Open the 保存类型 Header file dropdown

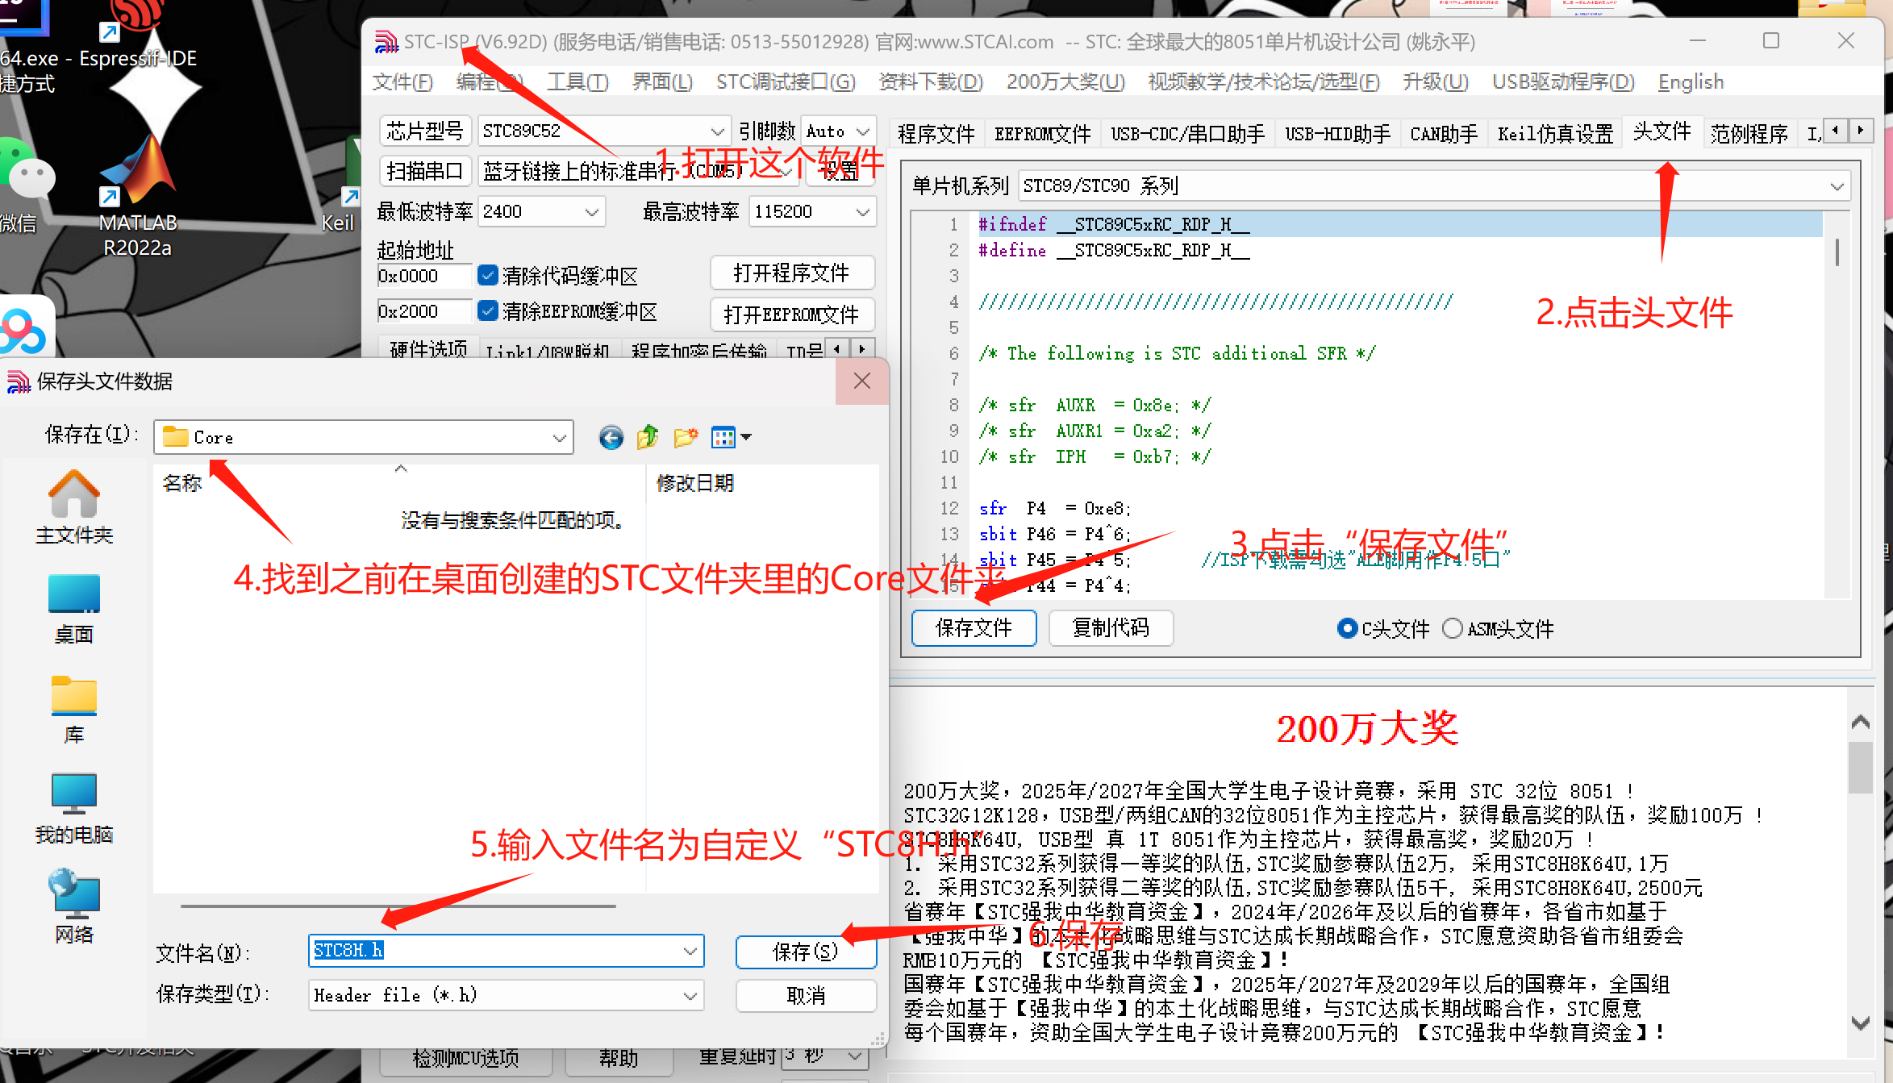coord(690,995)
